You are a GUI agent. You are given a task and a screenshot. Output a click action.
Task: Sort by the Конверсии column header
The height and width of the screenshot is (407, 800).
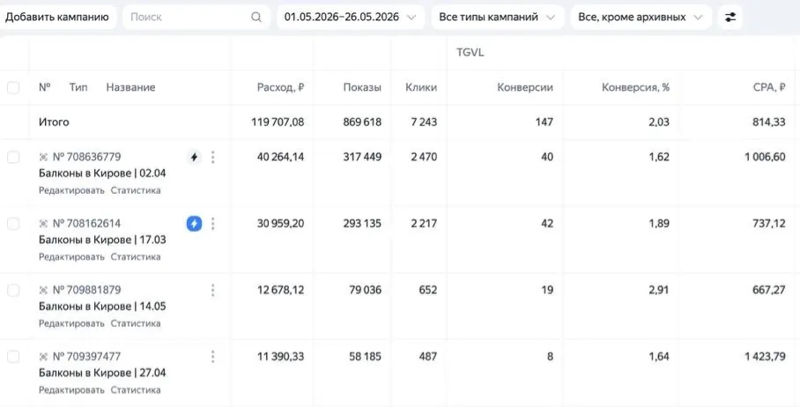pyautogui.click(x=525, y=88)
